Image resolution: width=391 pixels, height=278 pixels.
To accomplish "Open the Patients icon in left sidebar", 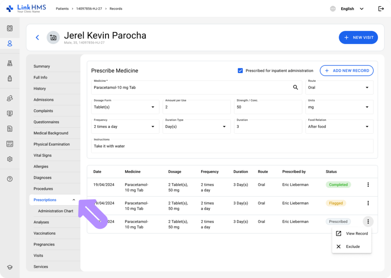I will tap(10, 44).
